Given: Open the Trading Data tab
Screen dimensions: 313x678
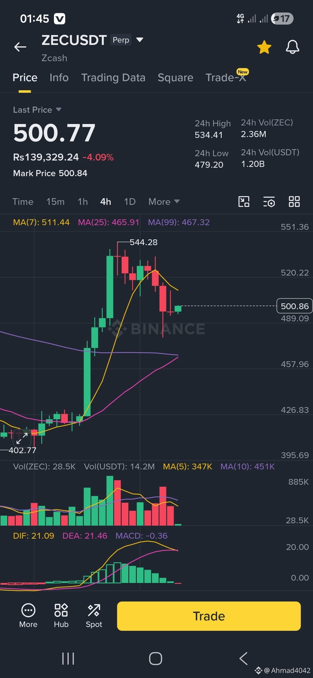Looking at the screenshot, I should coord(113,78).
